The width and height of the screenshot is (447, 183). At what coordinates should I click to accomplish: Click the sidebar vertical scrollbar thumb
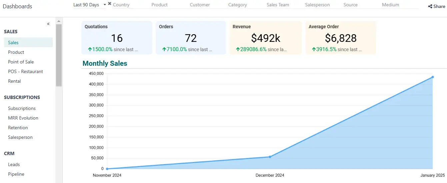click(x=59, y=55)
